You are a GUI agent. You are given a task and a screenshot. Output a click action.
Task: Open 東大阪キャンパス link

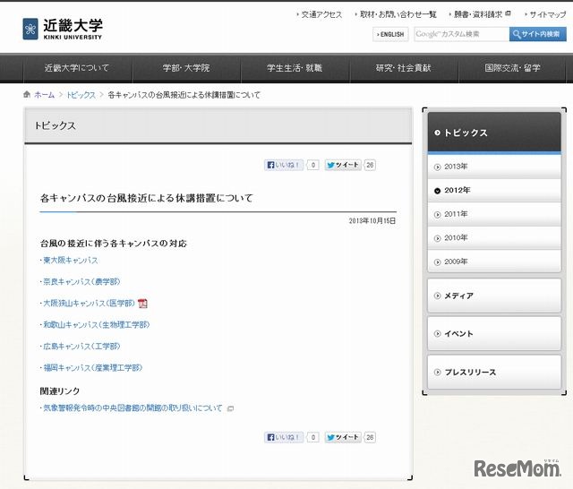(71, 261)
